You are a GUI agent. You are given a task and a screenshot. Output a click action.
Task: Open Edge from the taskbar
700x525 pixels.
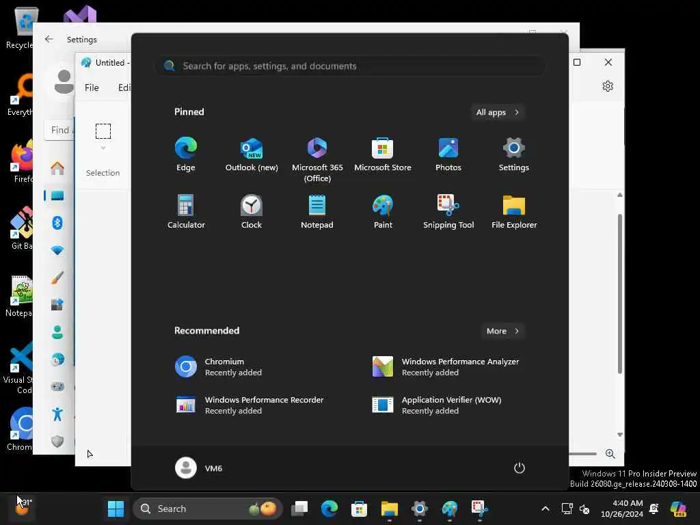[x=329, y=509]
